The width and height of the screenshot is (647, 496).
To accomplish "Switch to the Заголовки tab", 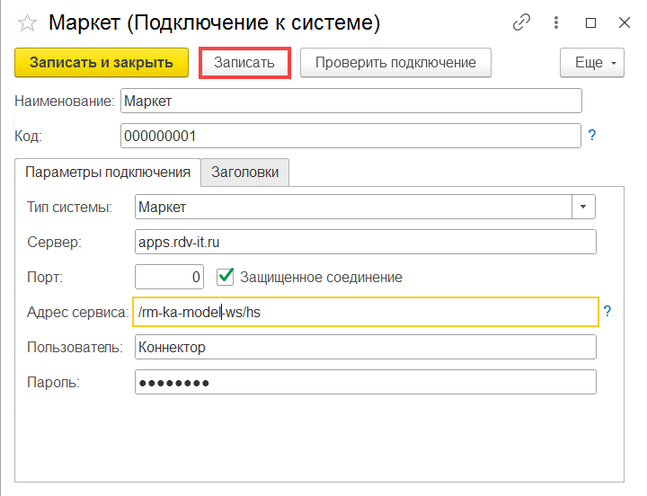I will (x=244, y=172).
